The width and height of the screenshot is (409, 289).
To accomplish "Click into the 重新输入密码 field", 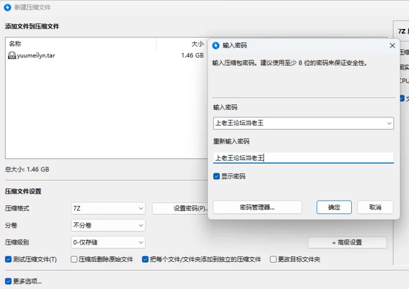I will coord(303,158).
